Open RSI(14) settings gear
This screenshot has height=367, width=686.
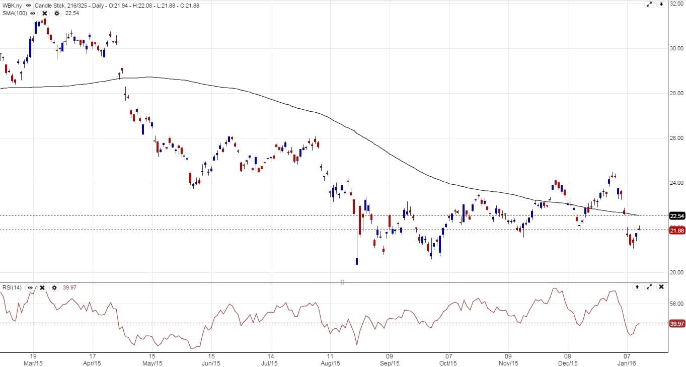pyautogui.click(x=54, y=287)
